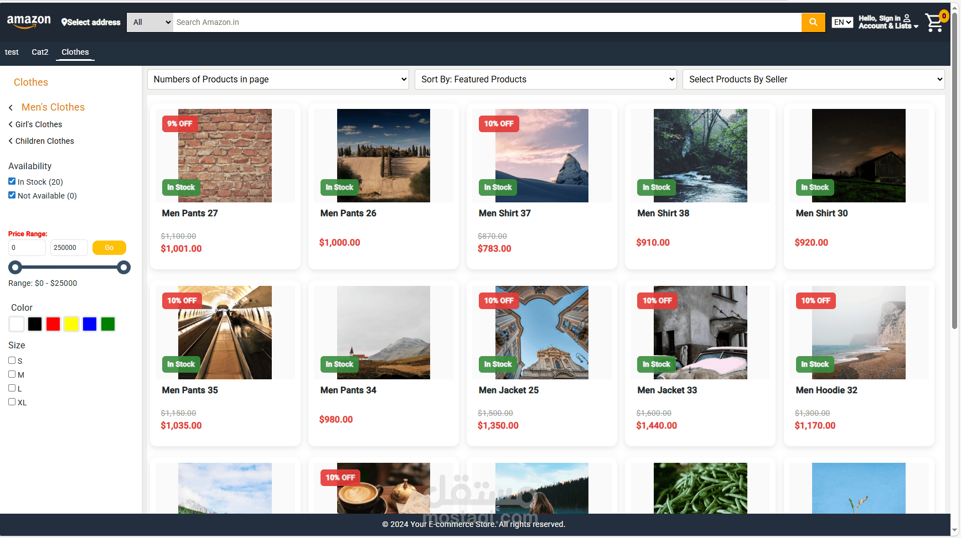
Task: Click the Amazon logo
Action: (29, 22)
